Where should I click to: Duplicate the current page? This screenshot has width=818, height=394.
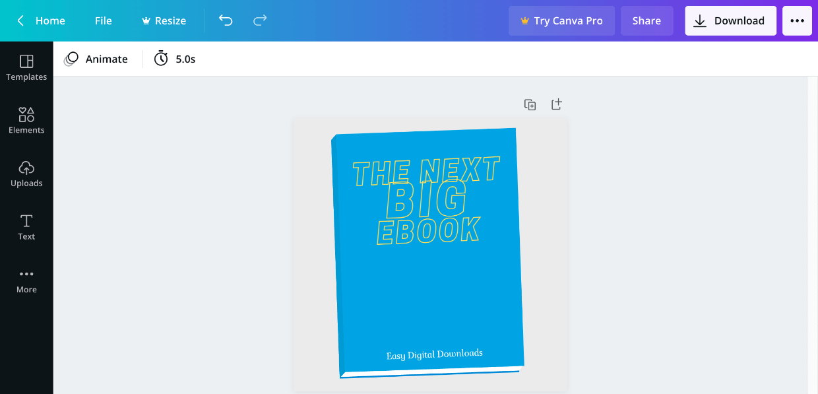click(530, 104)
